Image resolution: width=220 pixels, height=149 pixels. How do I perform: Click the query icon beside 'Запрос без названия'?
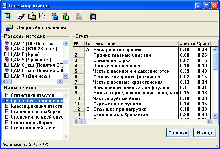[x=9, y=27]
